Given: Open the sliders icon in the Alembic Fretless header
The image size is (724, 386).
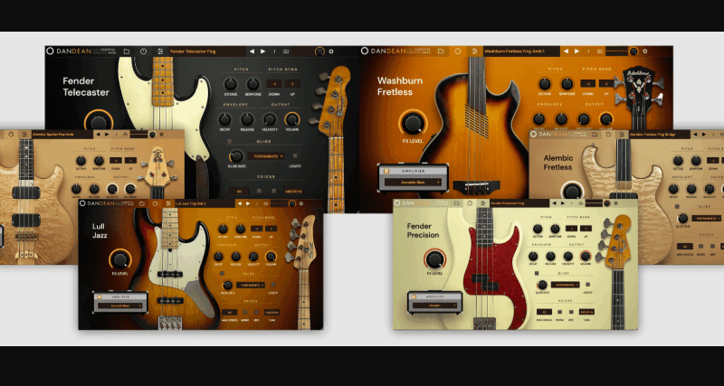Looking at the screenshot, I should click(x=622, y=134).
